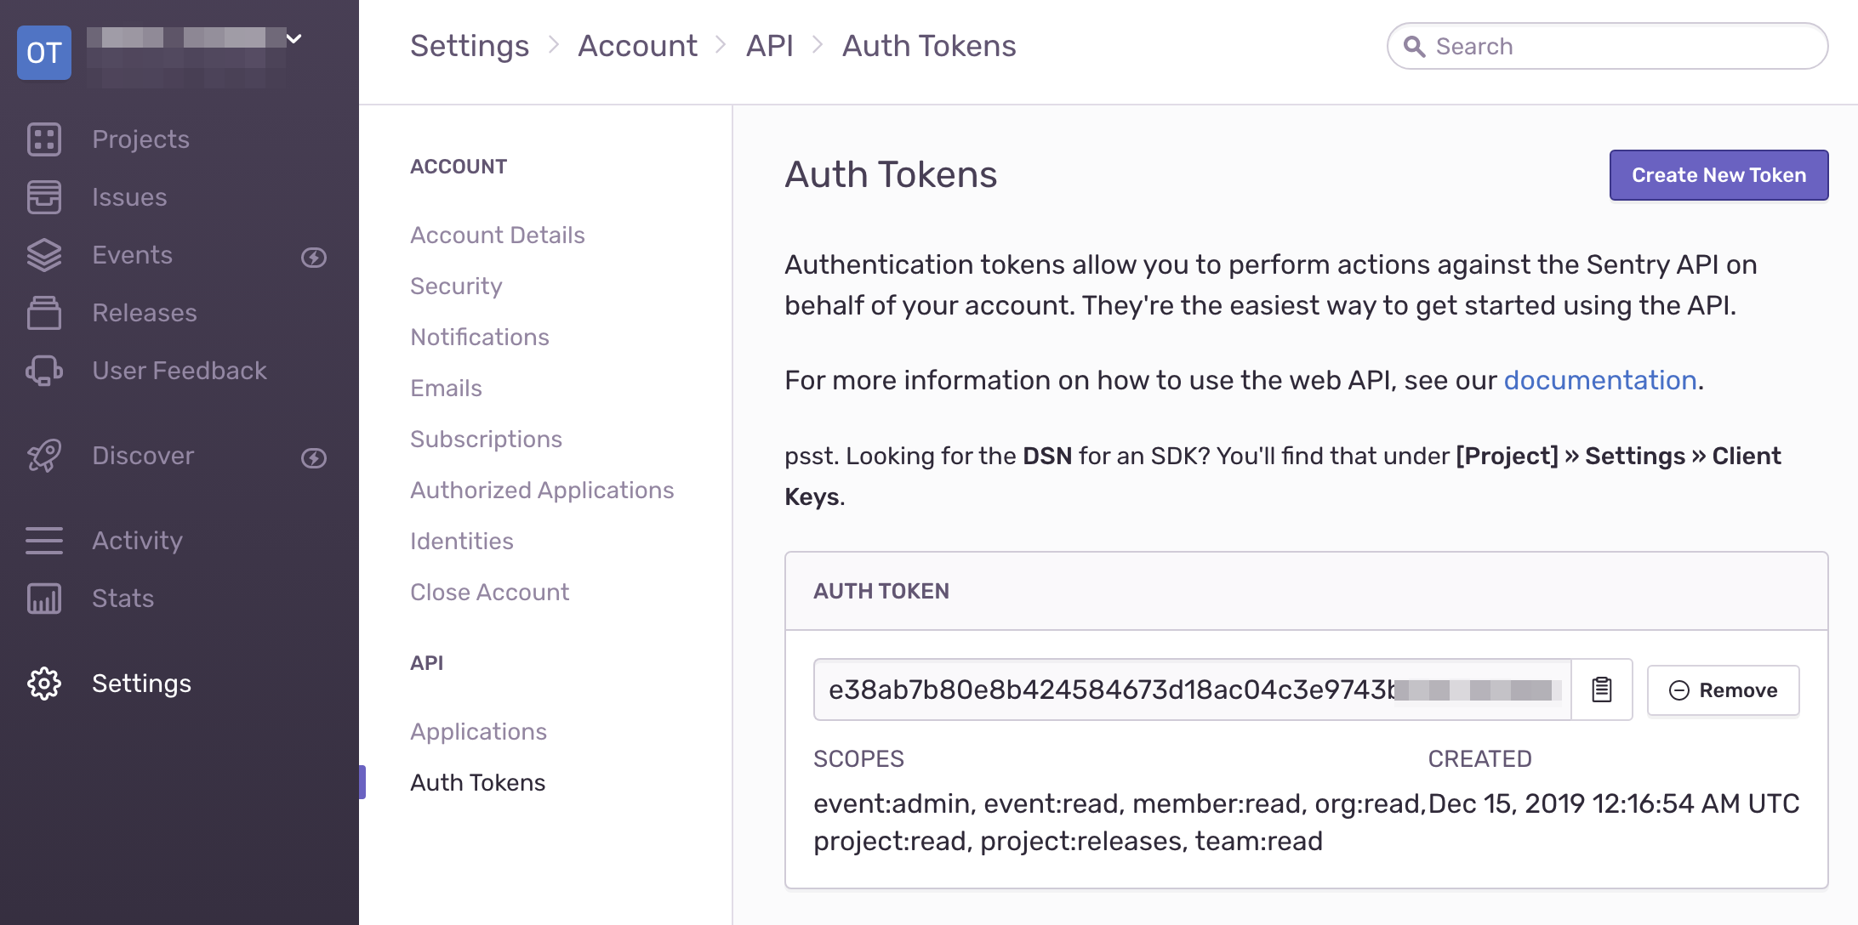Screen dimensions: 1858x925
Task: Click the OT organization avatar
Action: (x=44, y=53)
